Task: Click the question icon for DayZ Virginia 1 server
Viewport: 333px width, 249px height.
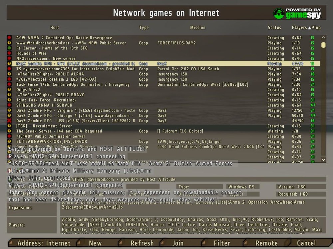Action: (9, 110)
